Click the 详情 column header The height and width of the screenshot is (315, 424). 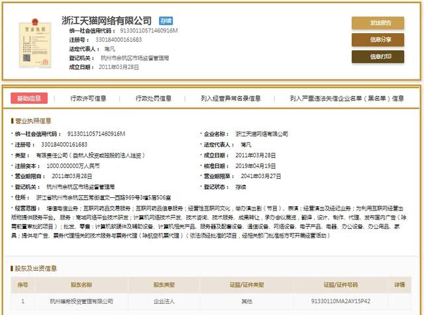pos(399,285)
